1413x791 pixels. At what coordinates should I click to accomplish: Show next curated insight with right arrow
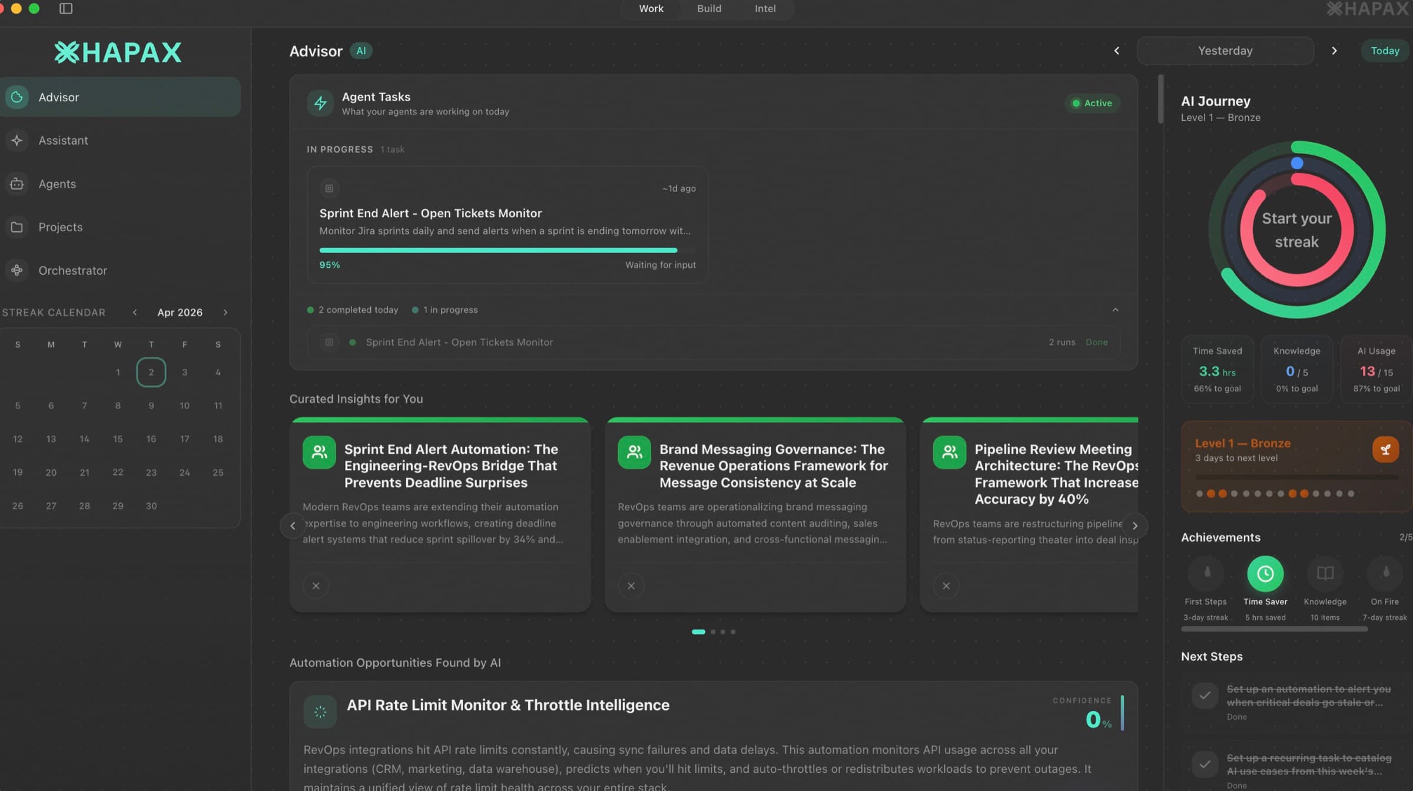pos(1135,526)
